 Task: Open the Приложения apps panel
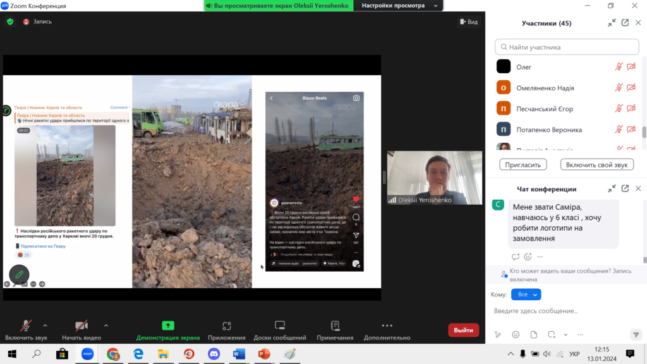[x=227, y=330]
